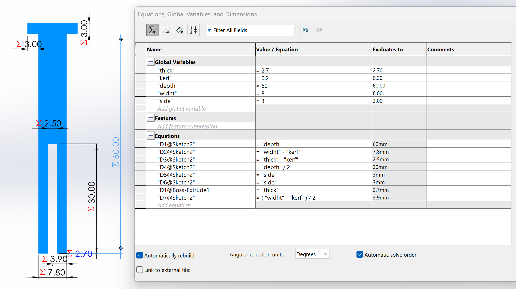Click the Ordered View sort icon

(194, 30)
